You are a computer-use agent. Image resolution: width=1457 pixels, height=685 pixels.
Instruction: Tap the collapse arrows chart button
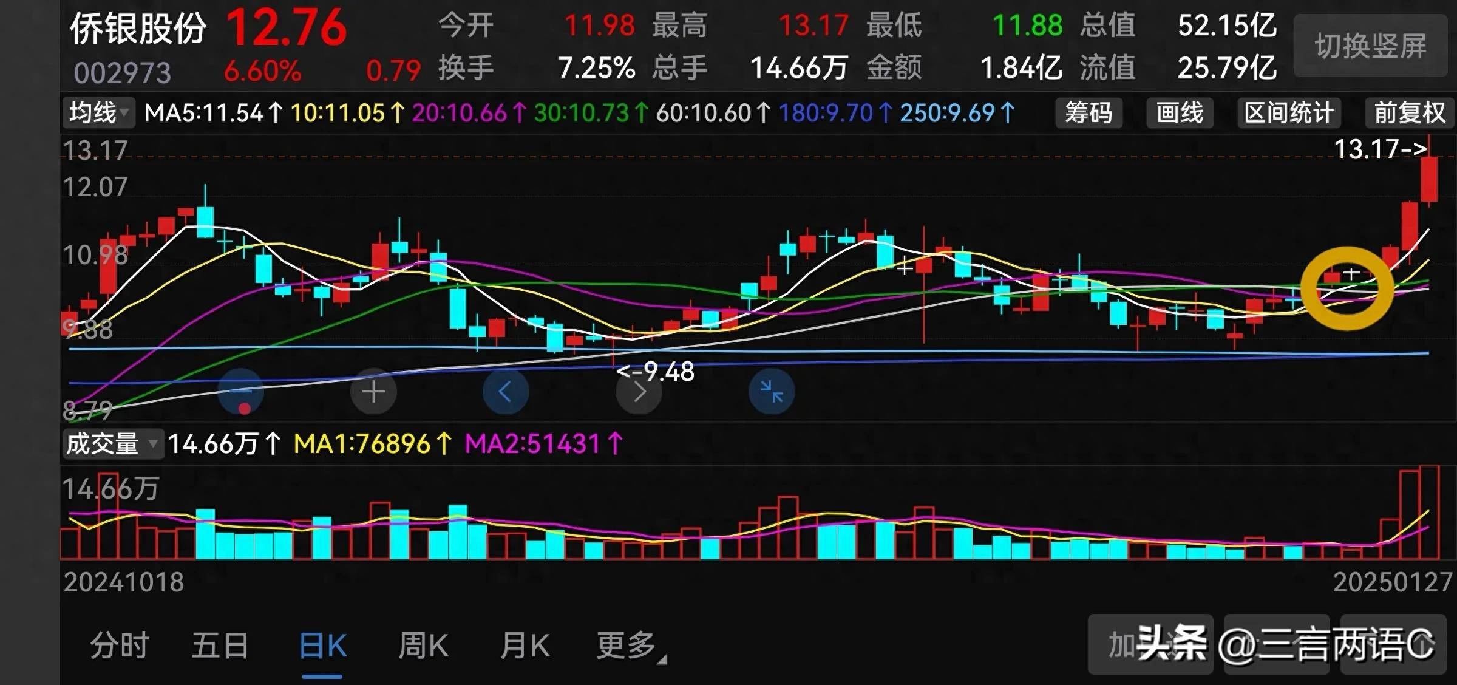tap(772, 392)
